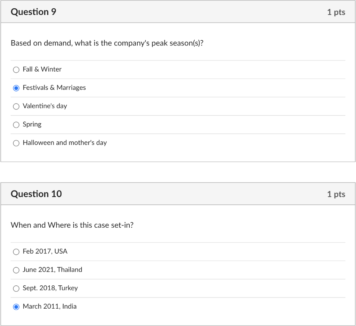Viewport: 356px width, 326px height.
Task: Click the Spring answer label text
Action: coord(32,124)
